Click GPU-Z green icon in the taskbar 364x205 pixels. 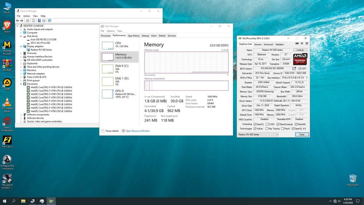coord(51,201)
